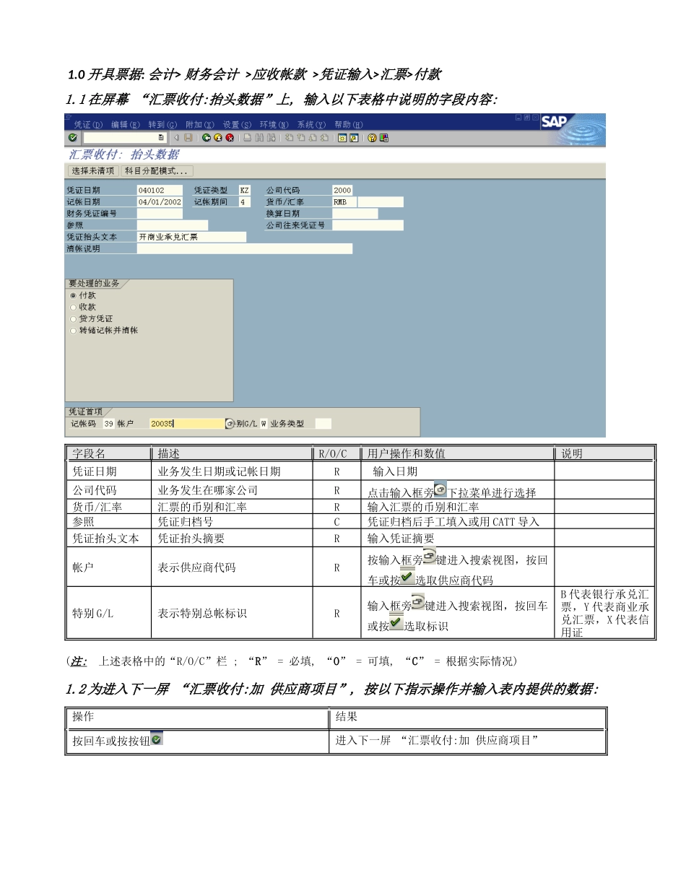Click the Create Shortcut icon

point(353,137)
